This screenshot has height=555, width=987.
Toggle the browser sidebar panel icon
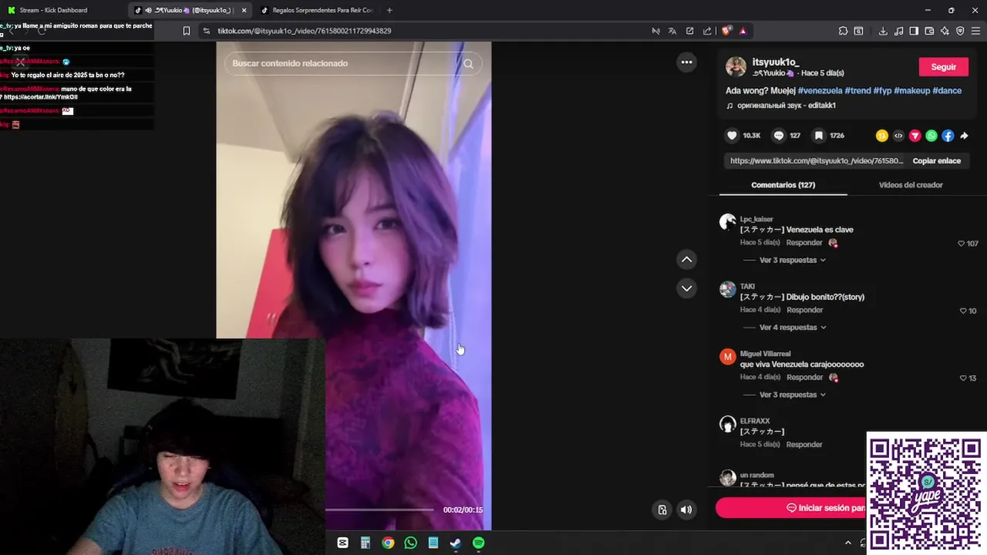click(914, 31)
